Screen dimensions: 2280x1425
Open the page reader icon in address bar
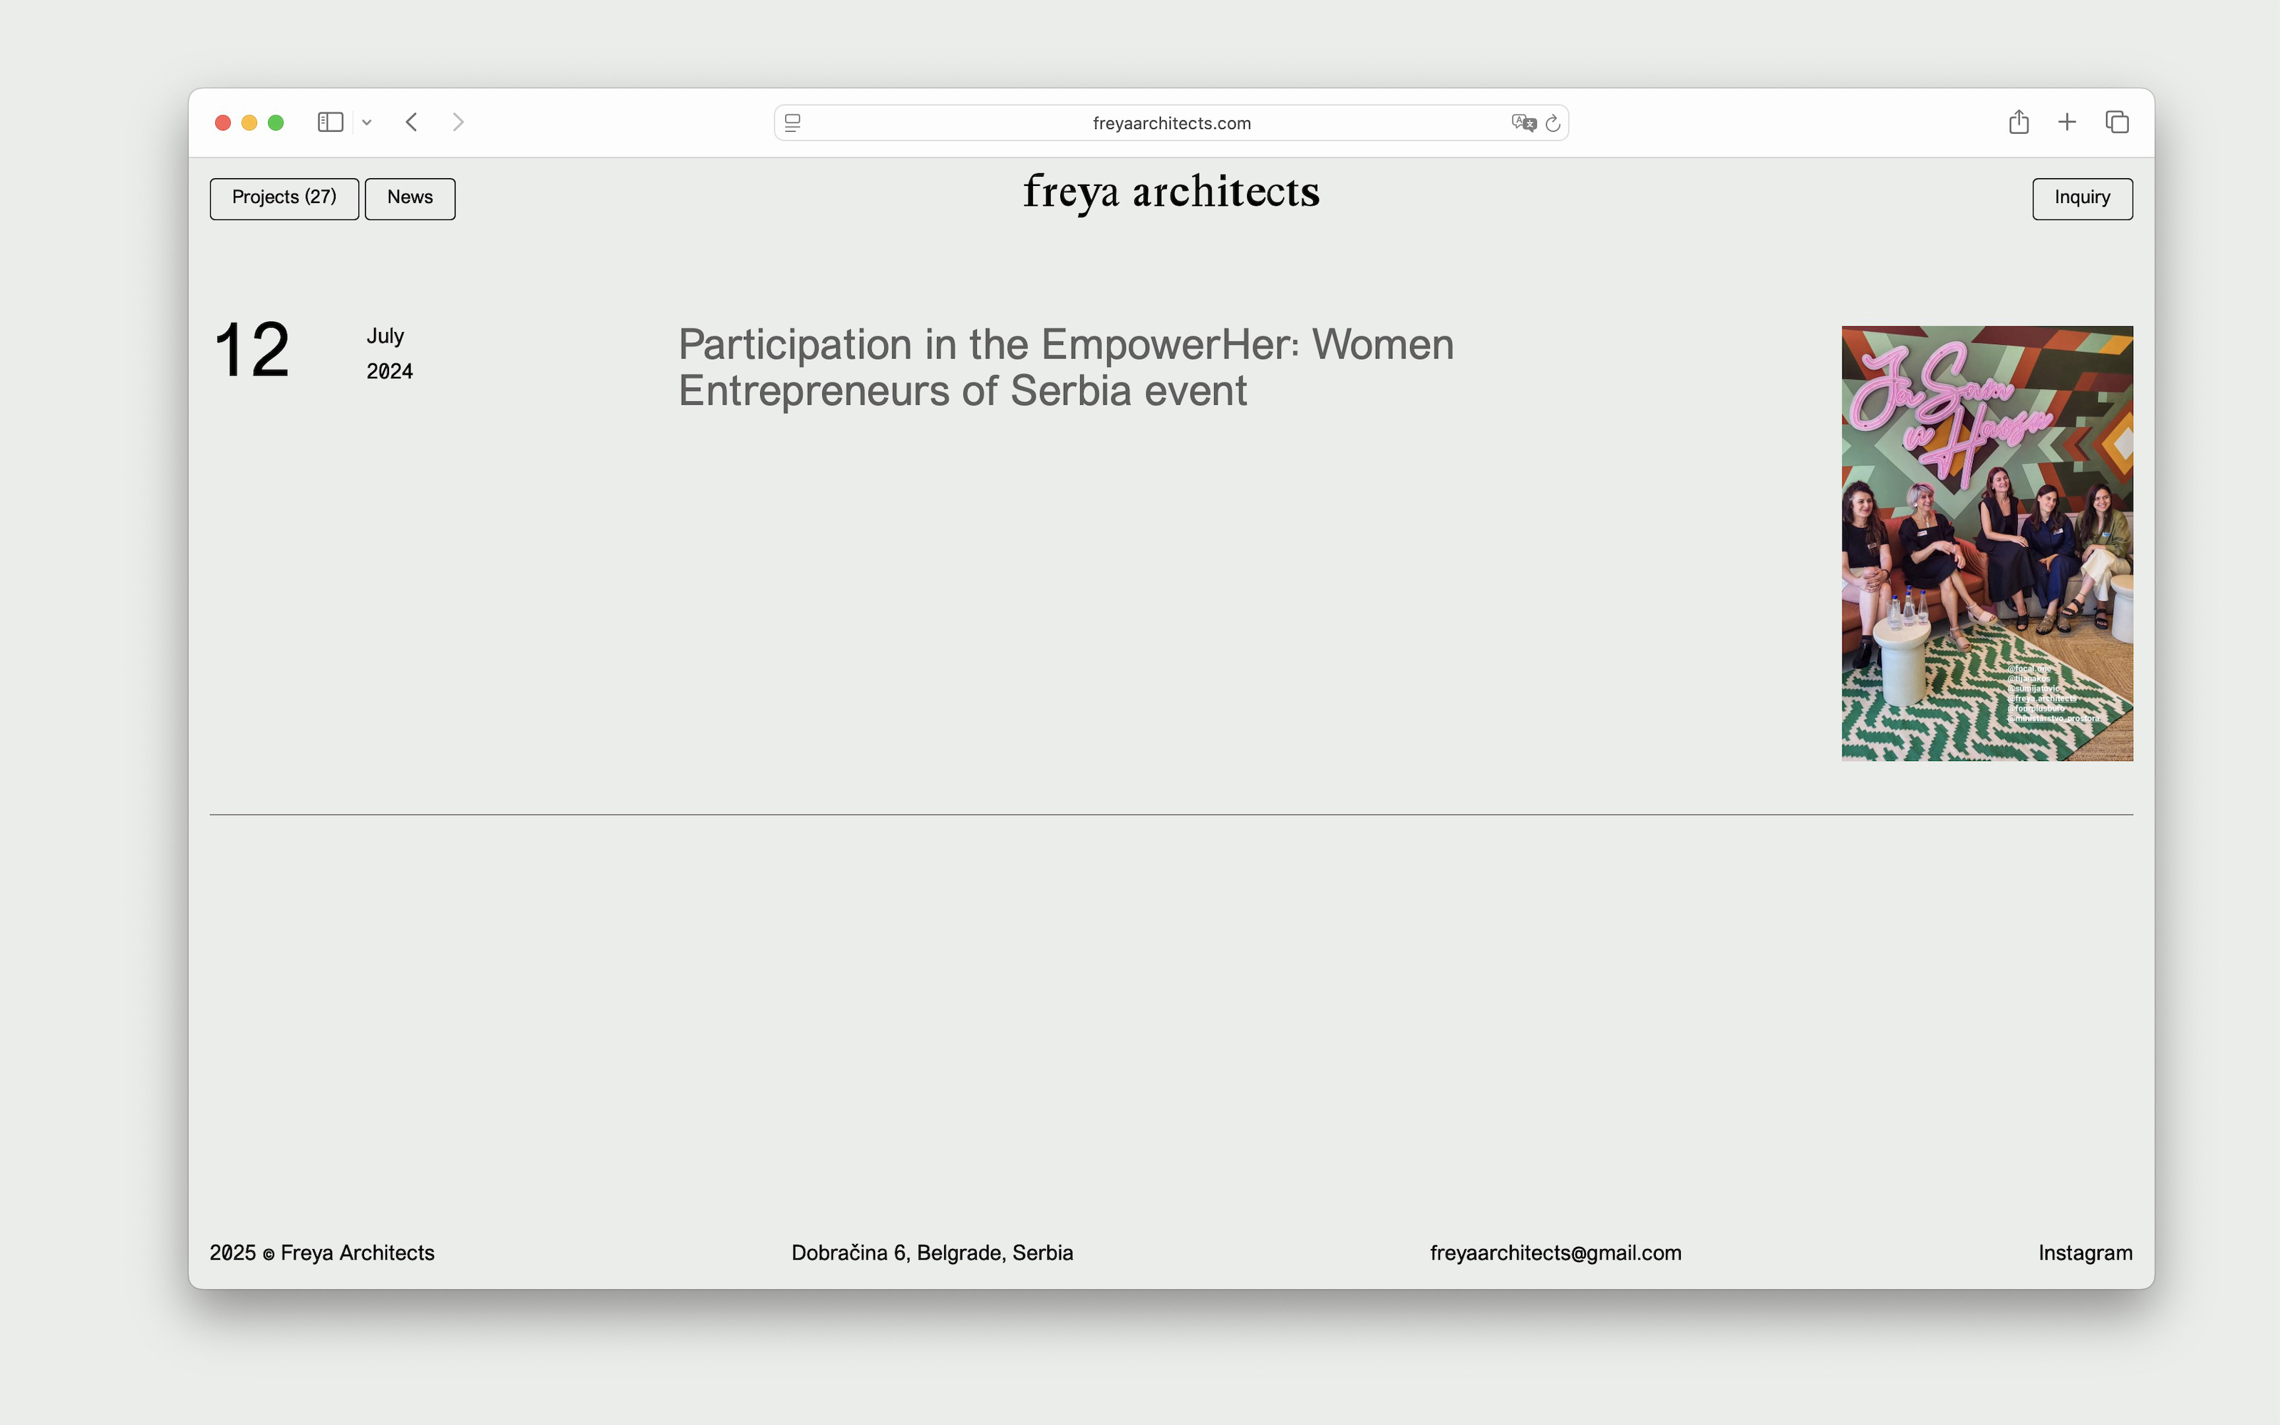[792, 123]
